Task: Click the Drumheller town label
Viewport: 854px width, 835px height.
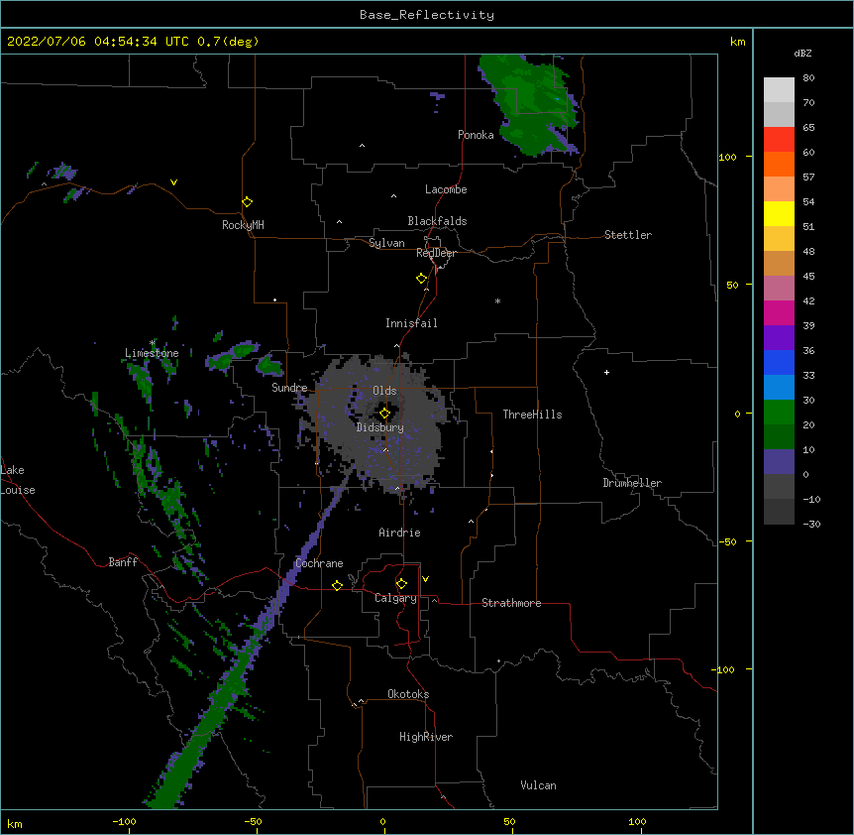Action: tap(632, 483)
